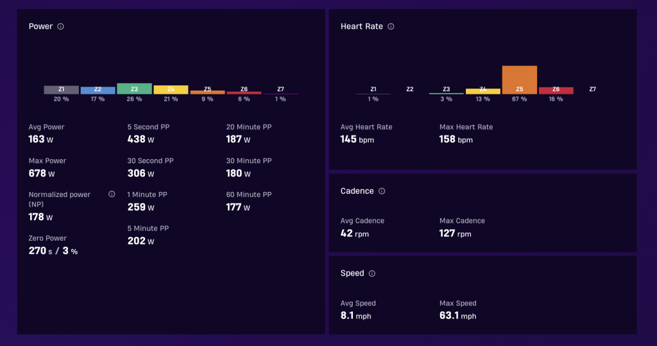Viewport: 657px width, 346px height.
Task: Select the yellow Z4 heart rate bar
Action: tap(482, 91)
